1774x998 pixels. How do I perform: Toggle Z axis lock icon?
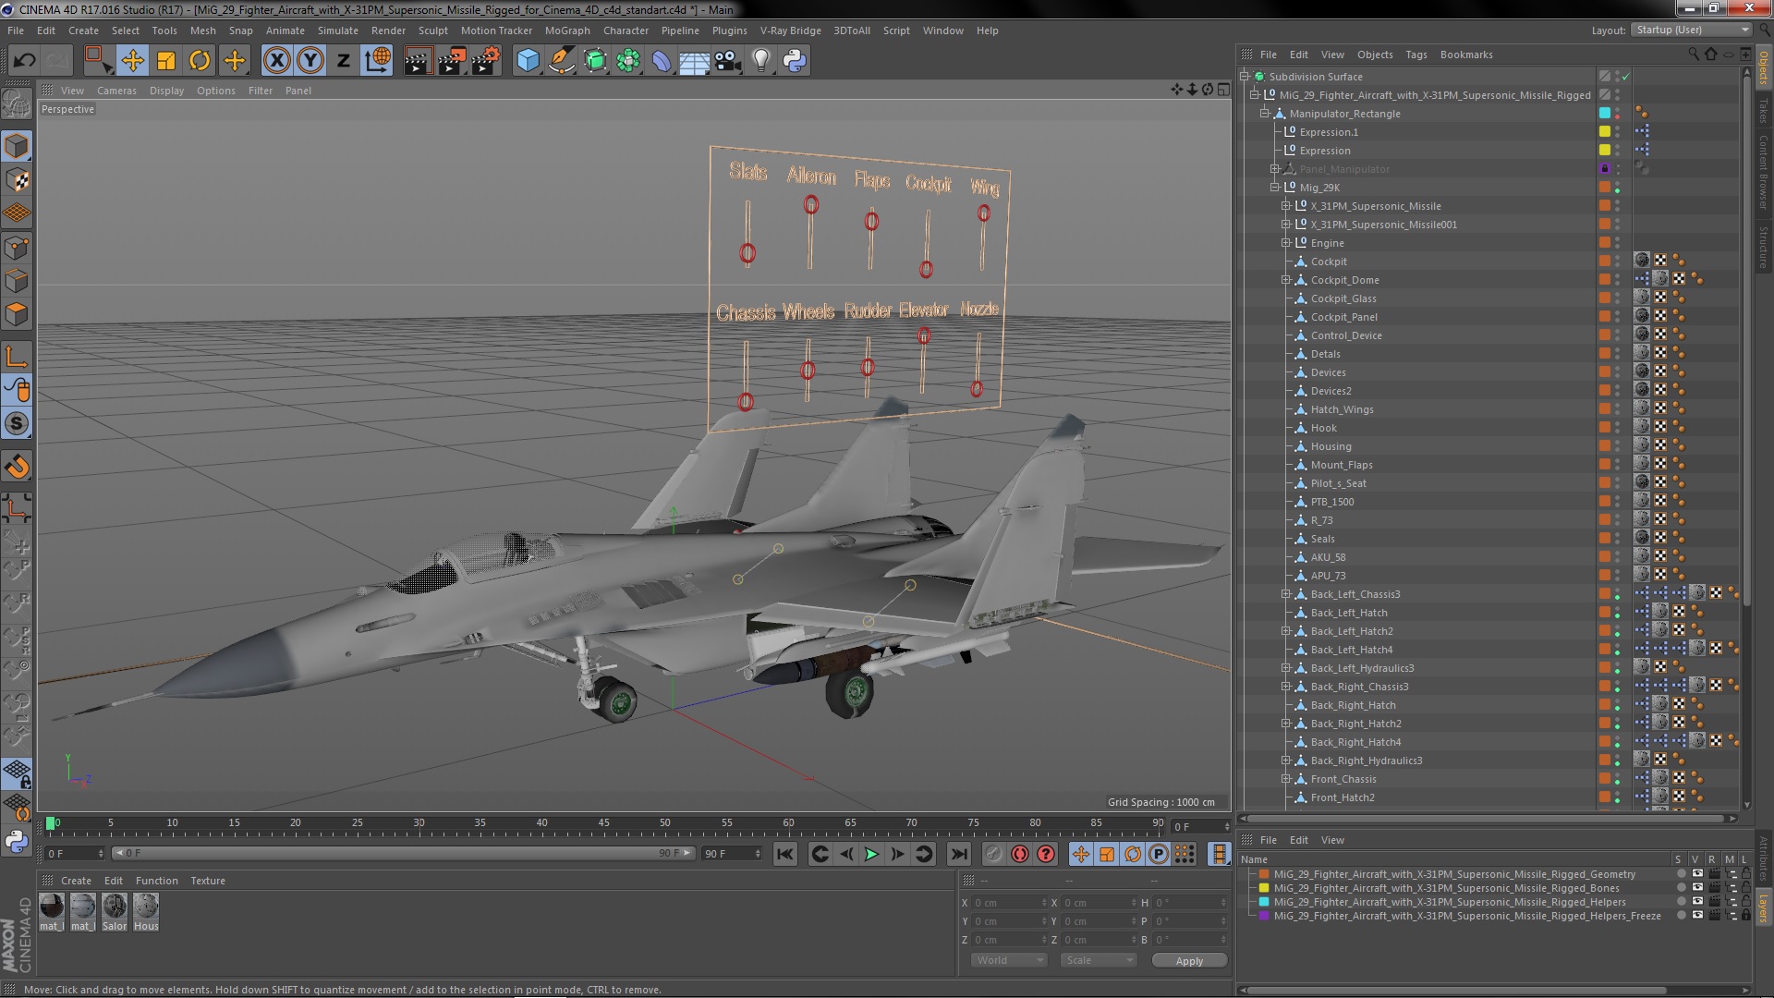pyautogui.click(x=343, y=61)
